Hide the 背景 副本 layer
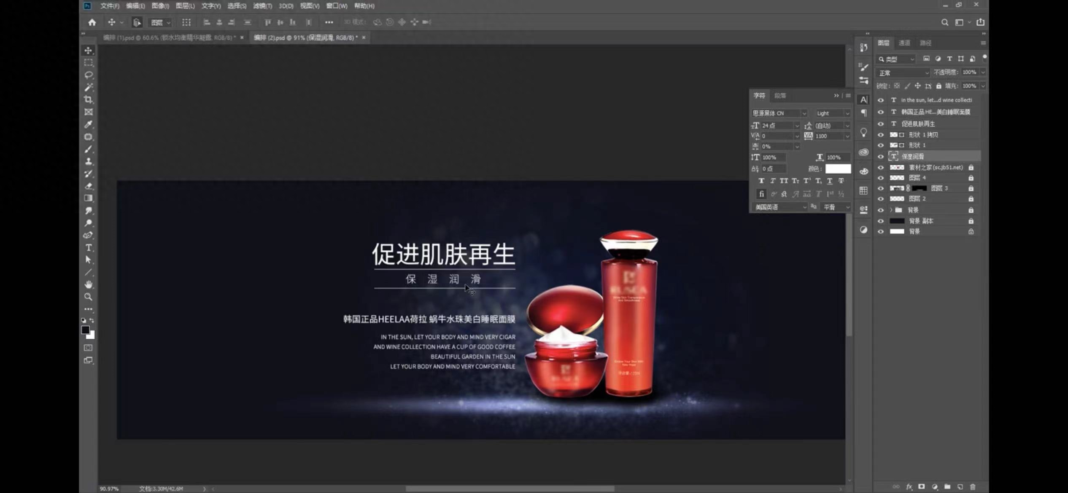Viewport: 1068px width, 493px height. (x=881, y=221)
